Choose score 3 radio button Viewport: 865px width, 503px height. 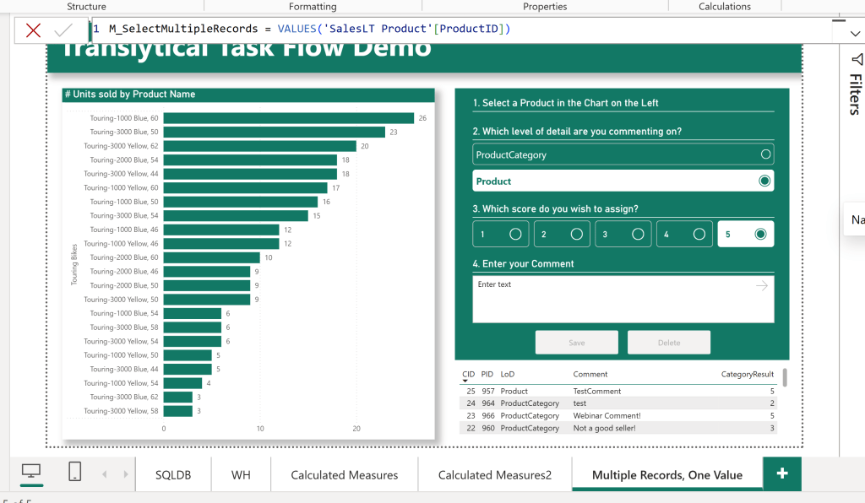tap(638, 235)
